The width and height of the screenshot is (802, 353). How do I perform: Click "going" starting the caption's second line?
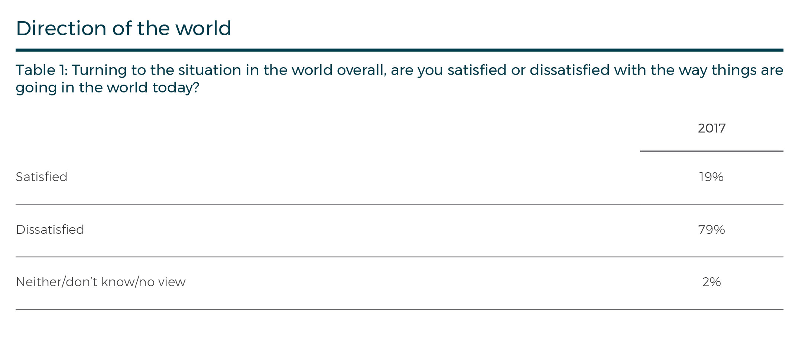36,88
